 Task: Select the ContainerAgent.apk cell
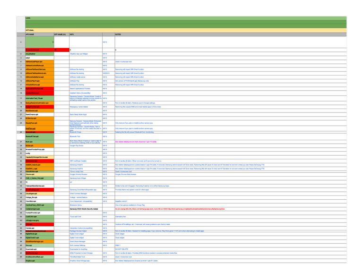point(40,209)
